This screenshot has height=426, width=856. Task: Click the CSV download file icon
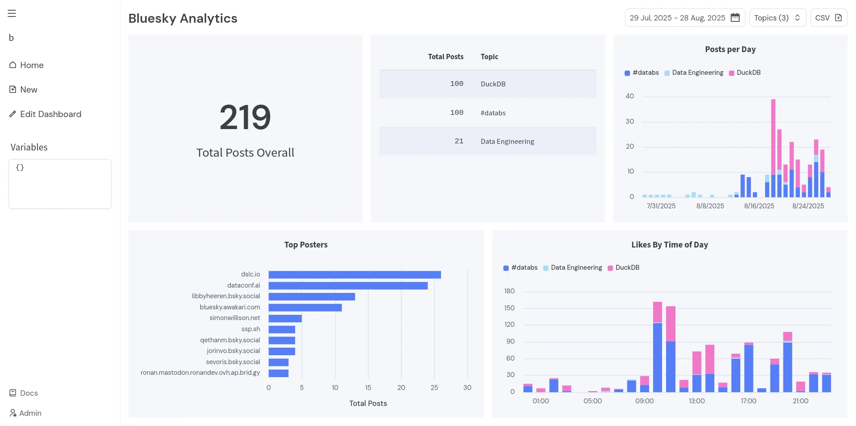838,18
